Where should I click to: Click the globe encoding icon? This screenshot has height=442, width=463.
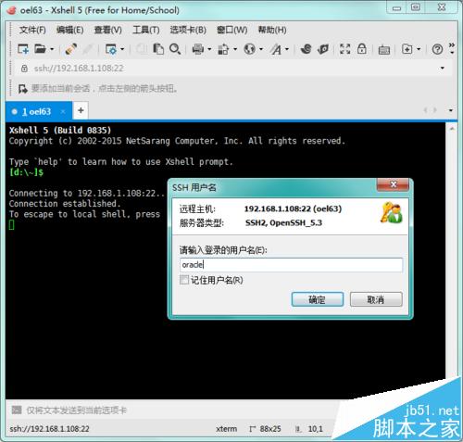click(249, 49)
